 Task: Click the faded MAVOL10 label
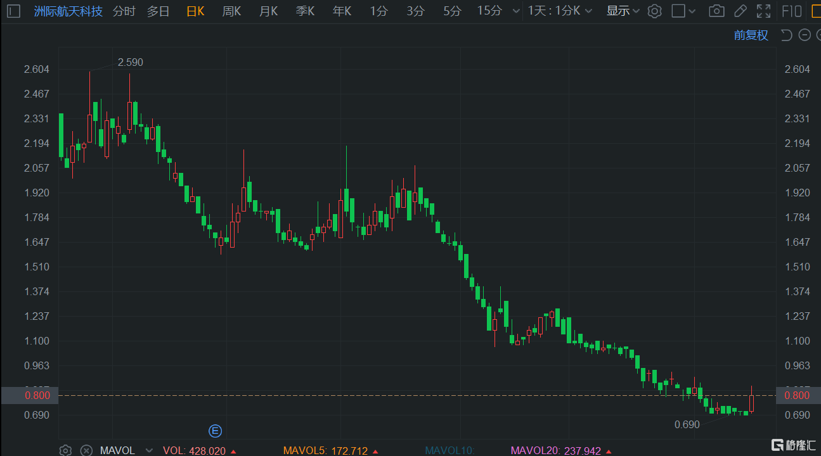point(449,450)
